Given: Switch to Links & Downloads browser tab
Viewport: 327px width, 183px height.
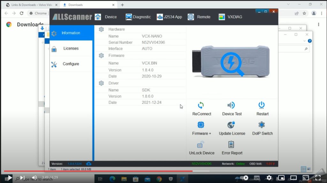Looking at the screenshot, I should pos(32,5).
